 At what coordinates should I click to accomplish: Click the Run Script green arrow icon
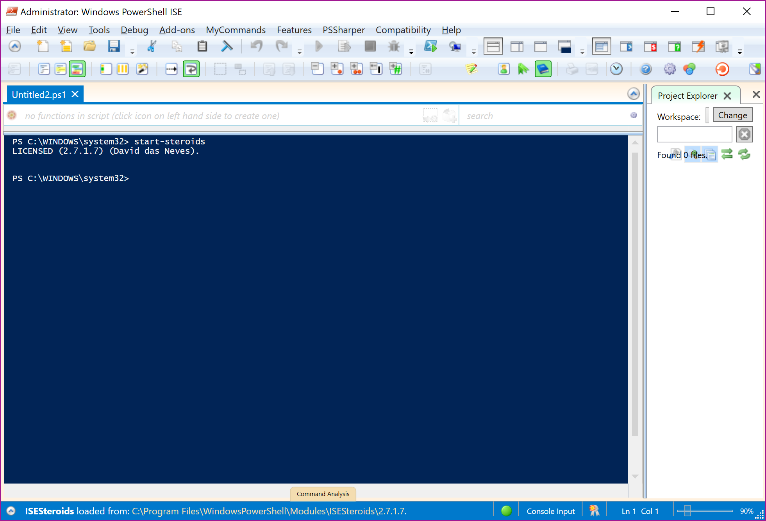[x=318, y=46]
